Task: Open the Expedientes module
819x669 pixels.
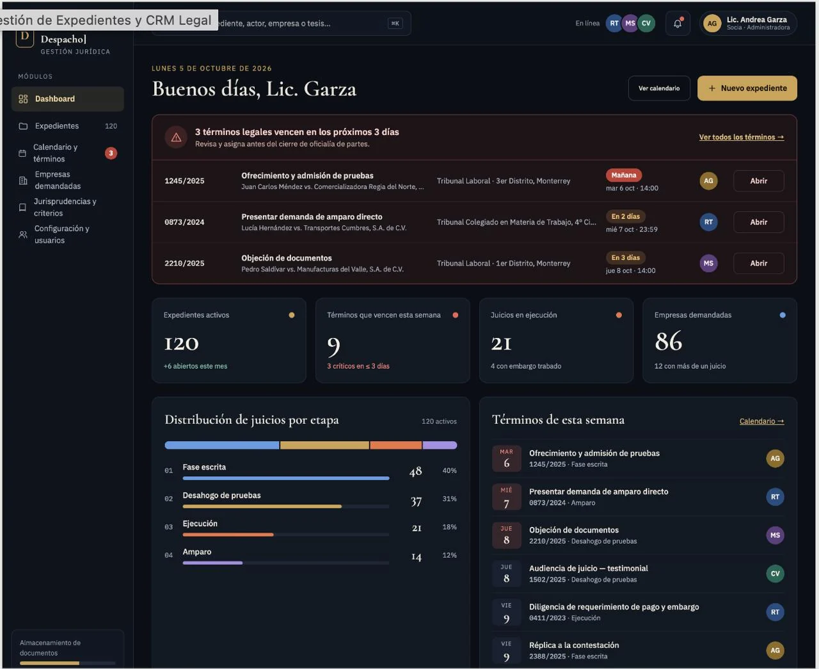Action: point(68,126)
